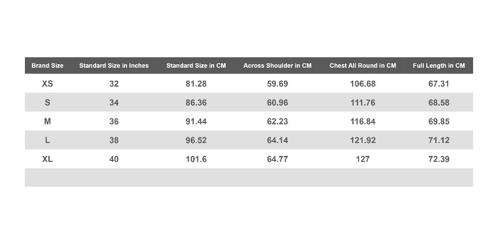This screenshot has height=244, width=498.
Task: Select the Across Shoulder in CM header
Action: (x=277, y=65)
